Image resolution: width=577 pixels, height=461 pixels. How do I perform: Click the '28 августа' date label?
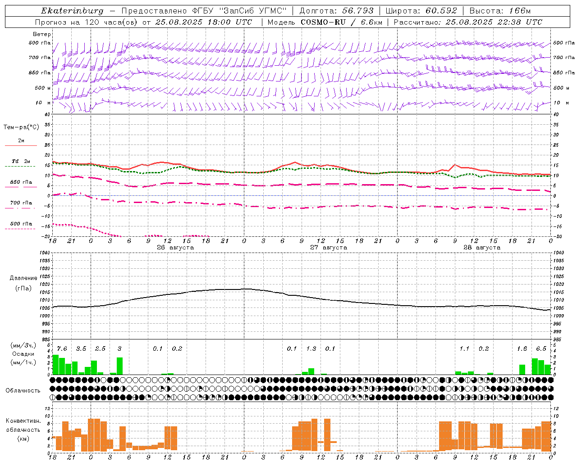[481, 248]
